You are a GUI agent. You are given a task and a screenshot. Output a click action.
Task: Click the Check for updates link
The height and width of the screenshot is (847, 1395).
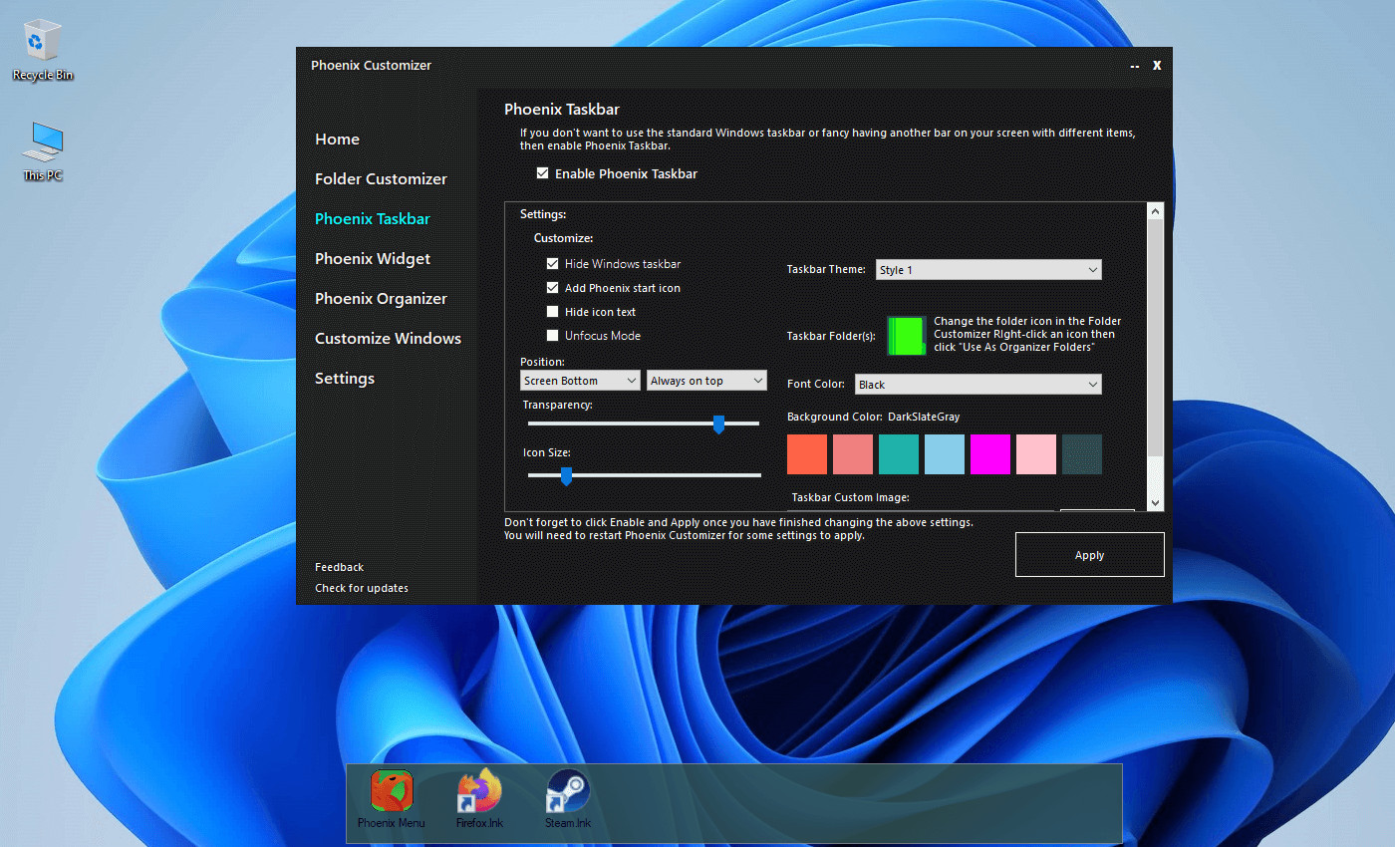click(362, 588)
